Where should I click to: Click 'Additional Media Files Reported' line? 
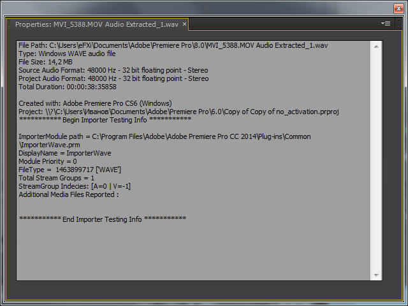tap(69, 194)
